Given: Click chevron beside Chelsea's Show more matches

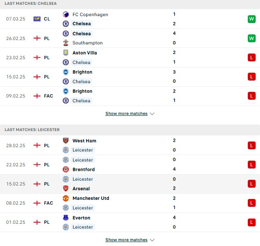Looking at the screenshot, I should tap(152, 114).
